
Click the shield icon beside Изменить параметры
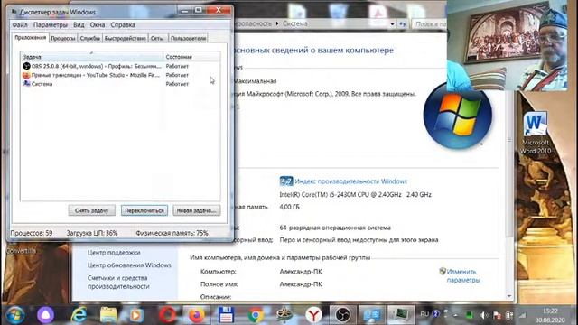click(443, 271)
